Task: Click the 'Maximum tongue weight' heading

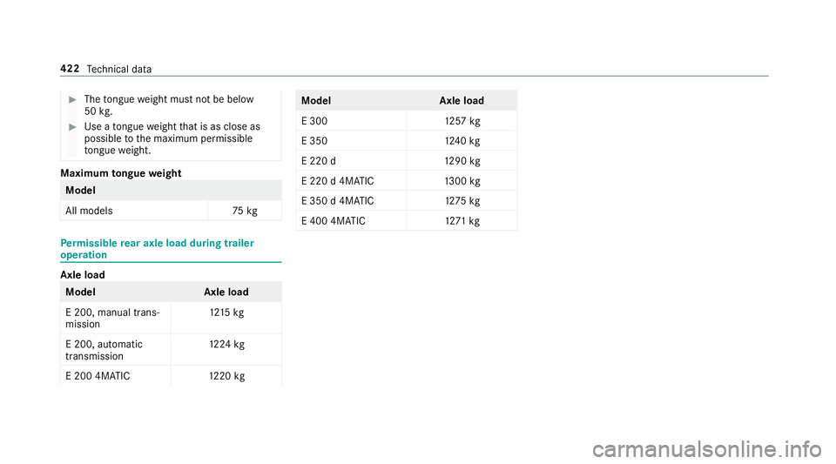Action: (121, 173)
